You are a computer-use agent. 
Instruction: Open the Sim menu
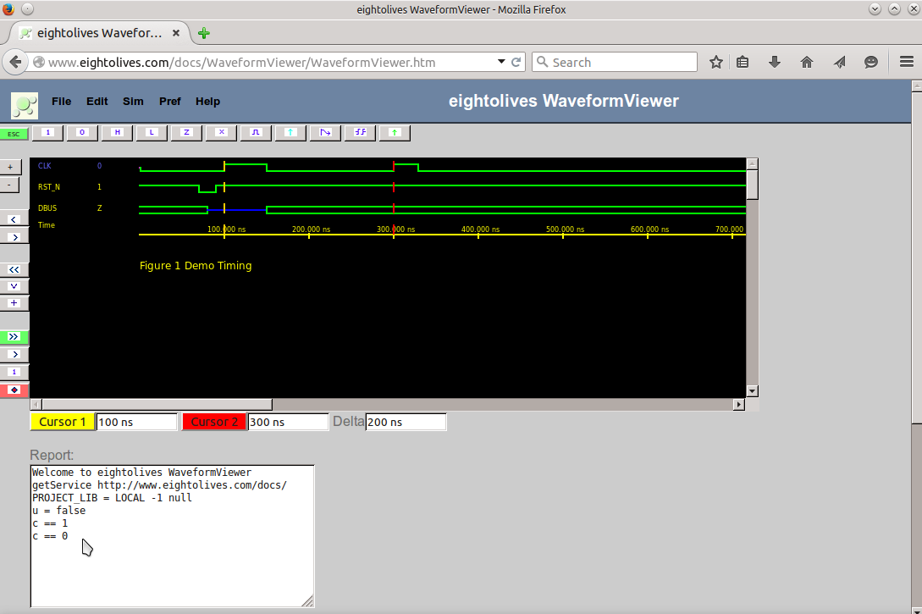(133, 101)
